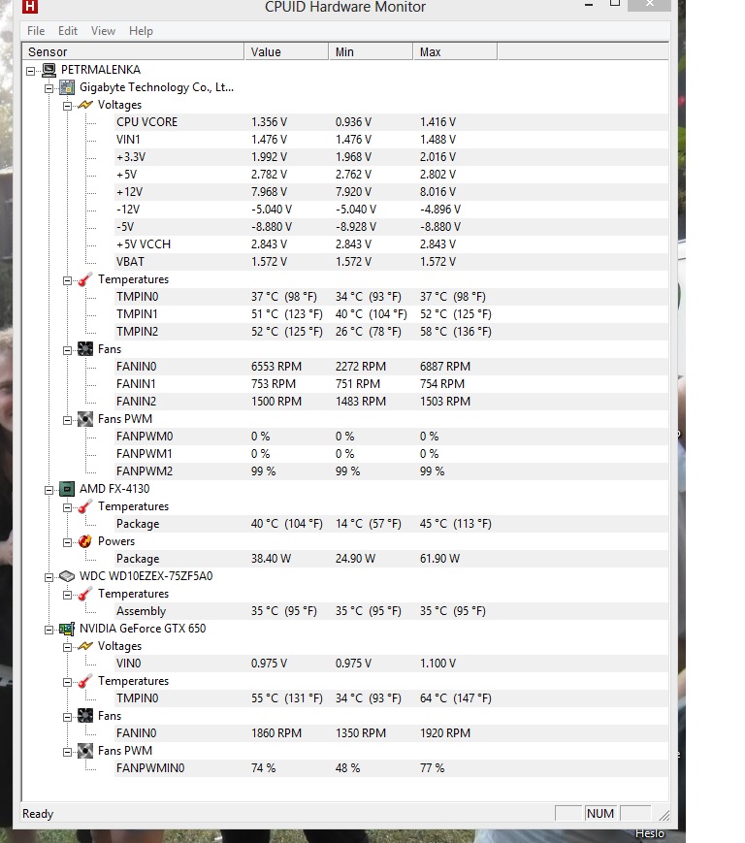Click the AMD Temperatures thermometer icon
745x843 pixels.
(x=85, y=506)
